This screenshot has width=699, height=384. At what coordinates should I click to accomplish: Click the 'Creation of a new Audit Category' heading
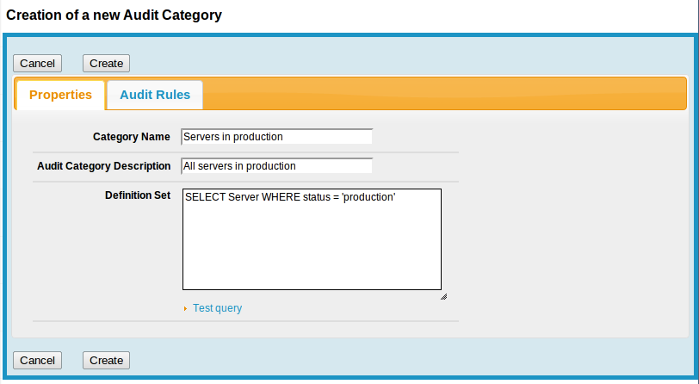(114, 15)
